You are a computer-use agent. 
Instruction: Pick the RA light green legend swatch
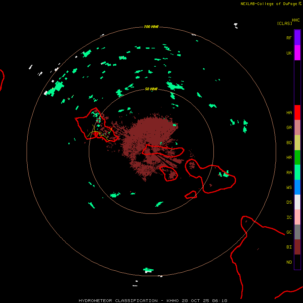point(297,172)
